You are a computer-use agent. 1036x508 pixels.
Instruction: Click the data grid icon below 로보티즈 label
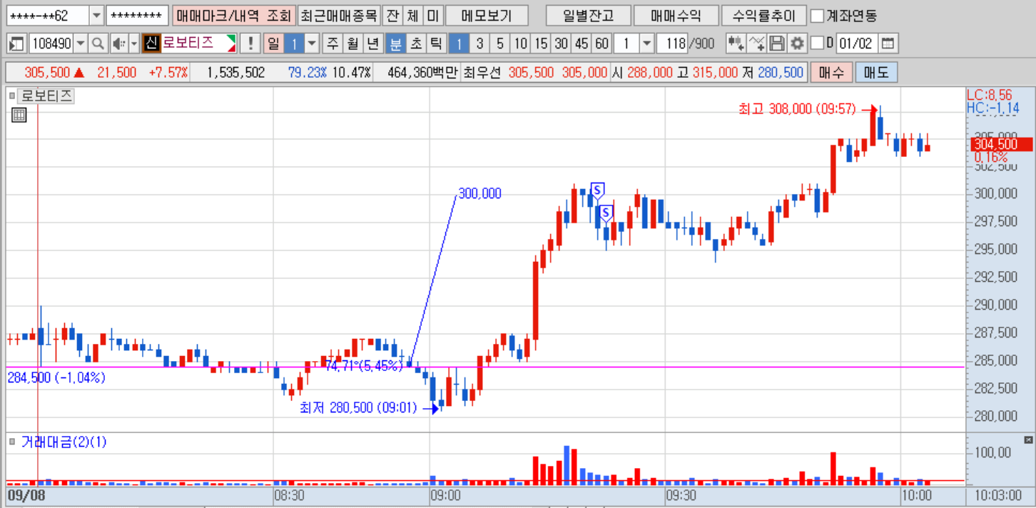[x=19, y=115]
